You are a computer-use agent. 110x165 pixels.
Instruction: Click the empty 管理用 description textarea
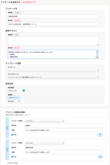pyautogui.click(x=53, y=41)
